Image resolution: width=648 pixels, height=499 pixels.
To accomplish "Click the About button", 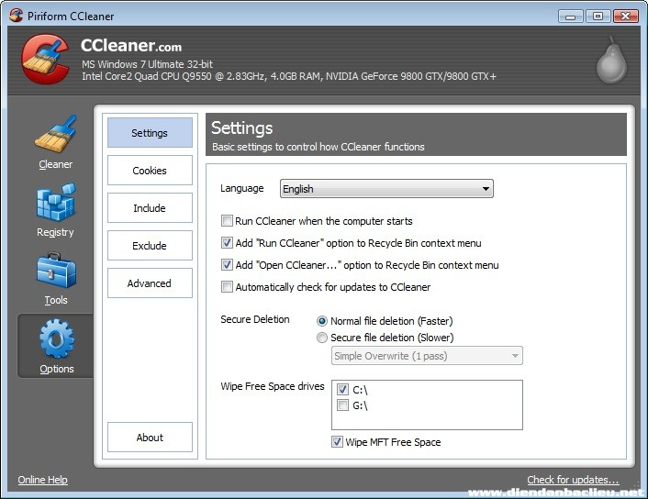I will click(150, 438).
